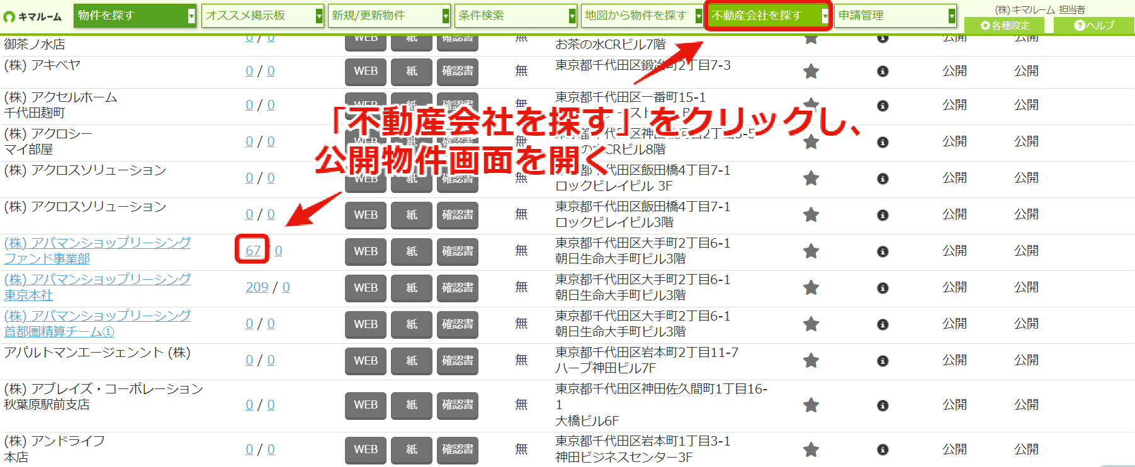Click the キマルーム logo
Image resolution: width=1135 pixels, height=467 pixels.
pos(33,16)
